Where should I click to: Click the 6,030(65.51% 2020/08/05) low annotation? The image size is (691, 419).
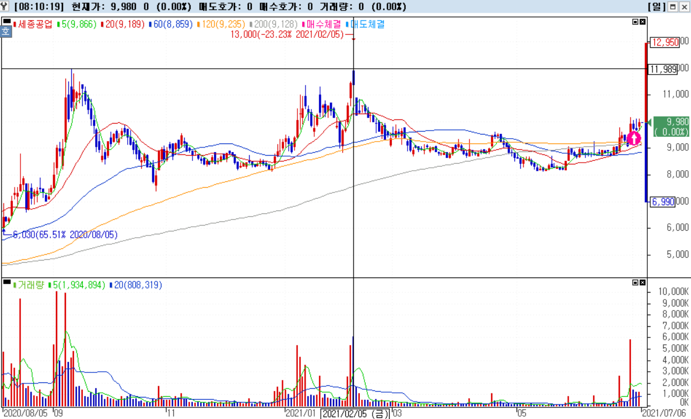(x=65, y=235)
